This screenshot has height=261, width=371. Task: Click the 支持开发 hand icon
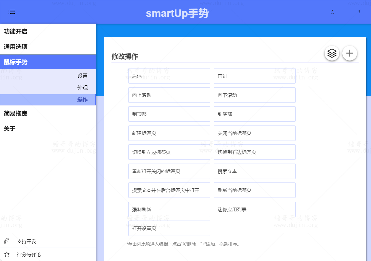tap(7, 241)
